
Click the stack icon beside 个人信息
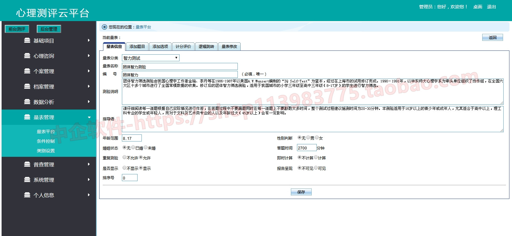pyautogui.click(x=27, y=195)
